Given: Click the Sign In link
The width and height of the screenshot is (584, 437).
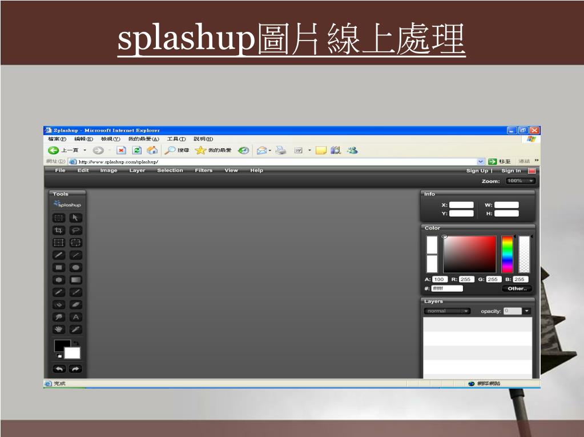Looking at the screenshot, I should coord(511,170).
